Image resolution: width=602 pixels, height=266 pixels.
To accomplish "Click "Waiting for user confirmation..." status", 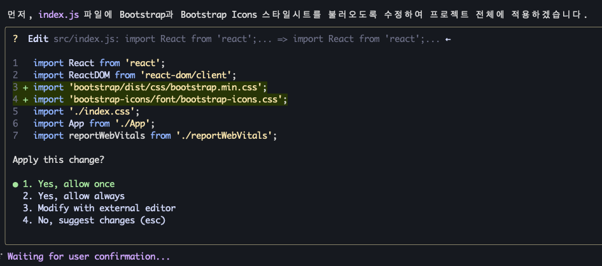I will point(88,256).
